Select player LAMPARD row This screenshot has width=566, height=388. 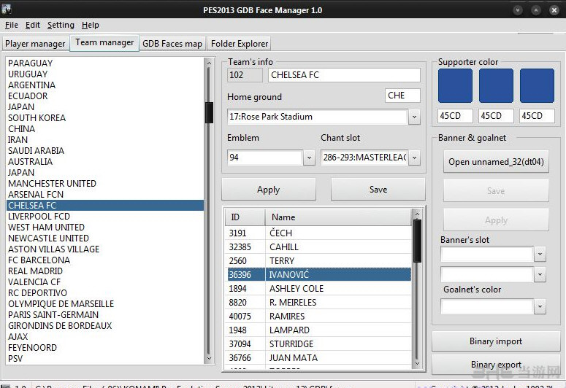tap(318, 330)
